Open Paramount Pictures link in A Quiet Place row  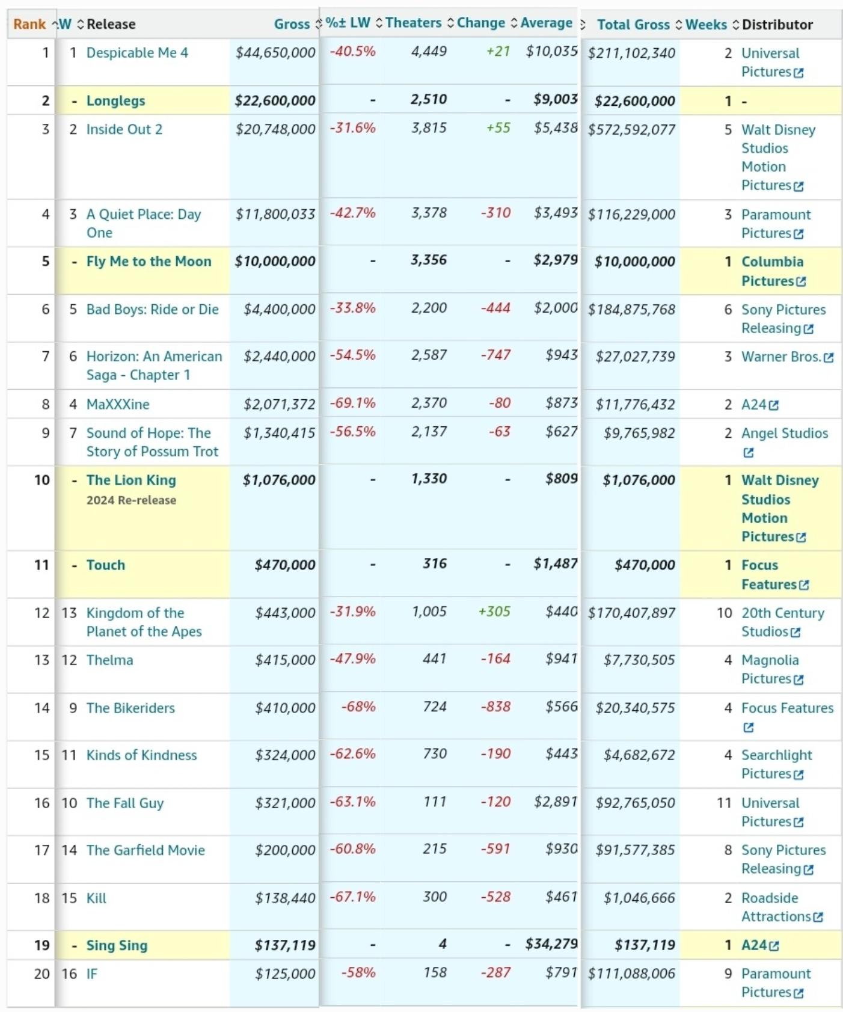tap(776, 224)
